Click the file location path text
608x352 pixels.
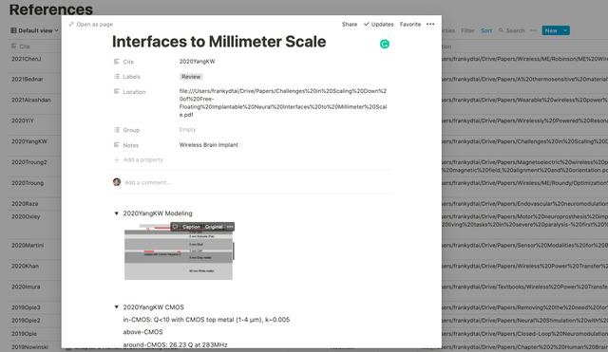coord(283,102)
